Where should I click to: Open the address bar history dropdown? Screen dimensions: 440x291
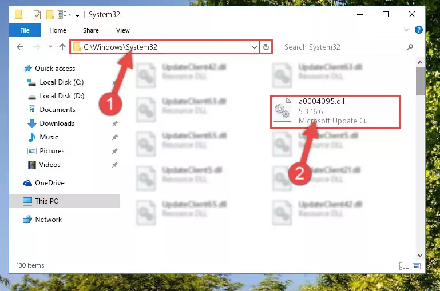coord(254,47)
